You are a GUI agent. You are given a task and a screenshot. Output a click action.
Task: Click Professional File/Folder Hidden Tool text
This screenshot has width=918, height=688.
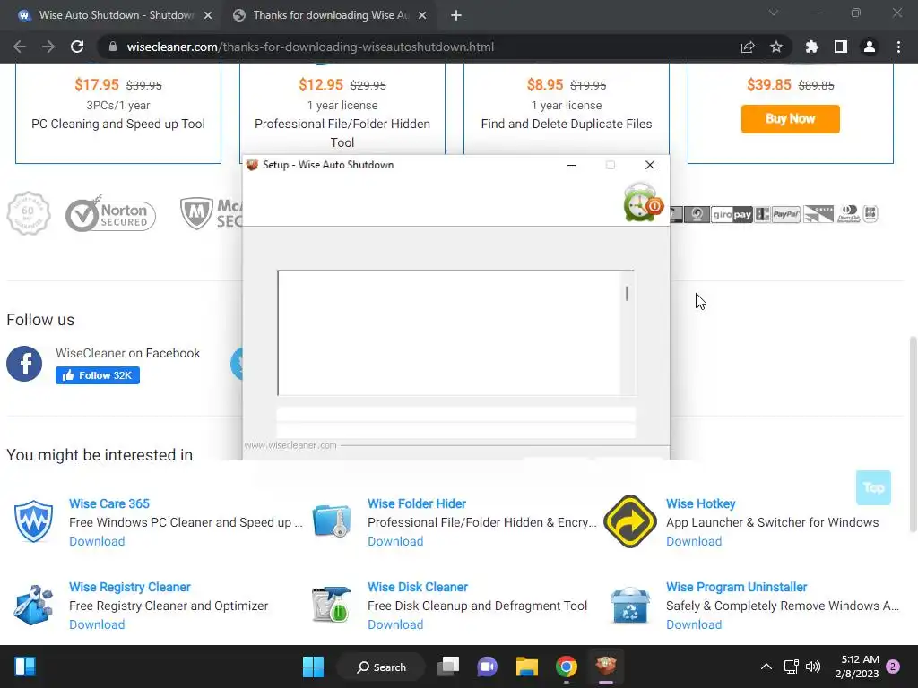342,133
